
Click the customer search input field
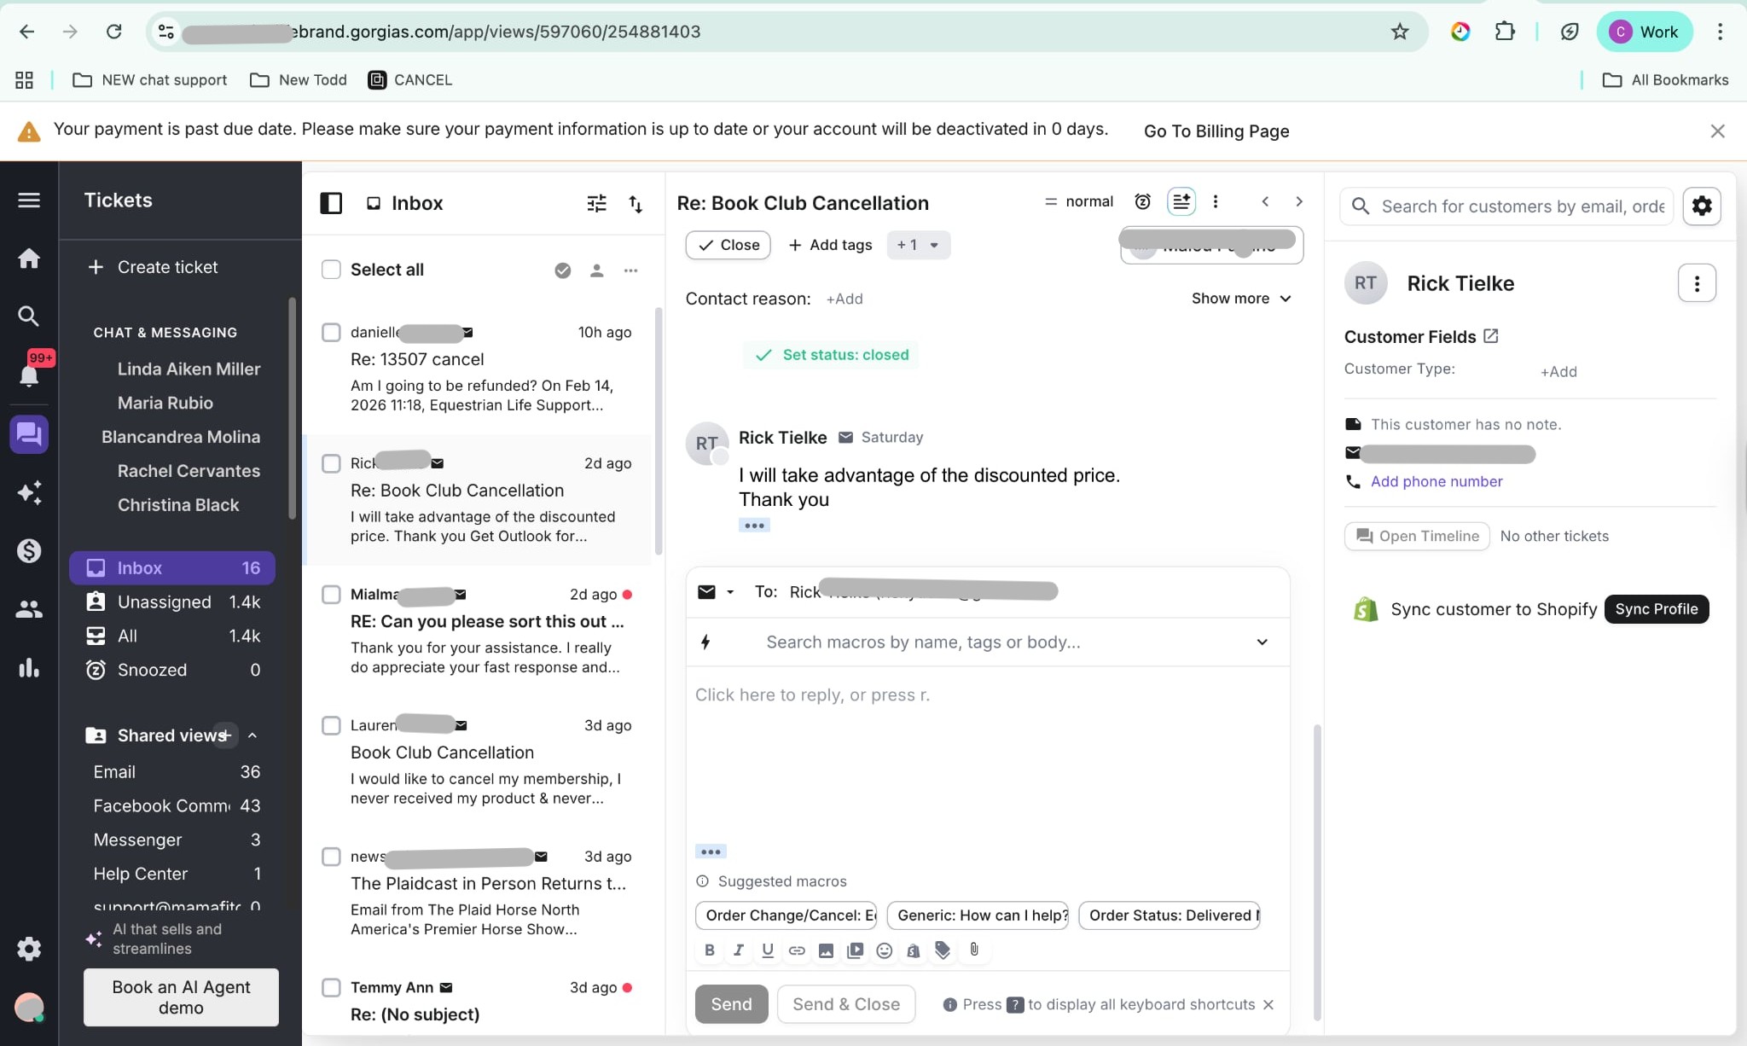point(1506,206)
